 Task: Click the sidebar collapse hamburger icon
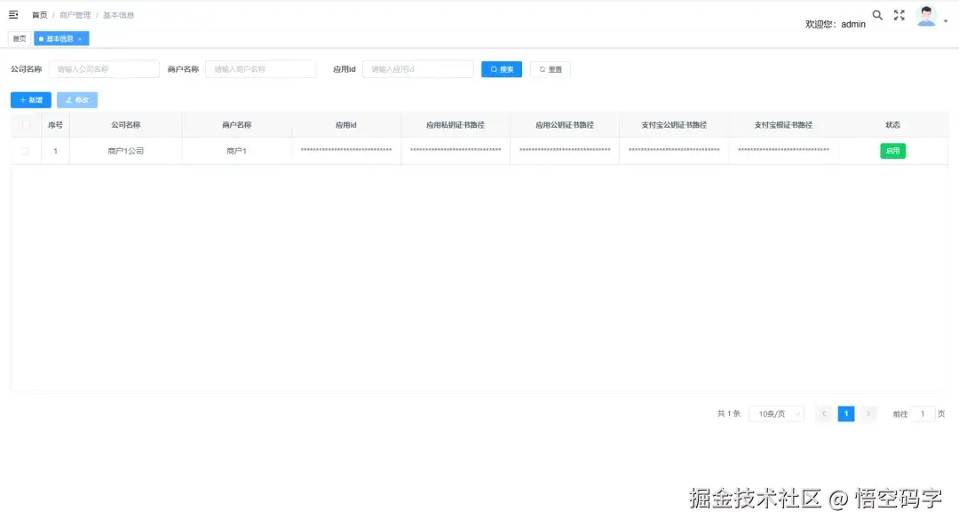point(12,14)
